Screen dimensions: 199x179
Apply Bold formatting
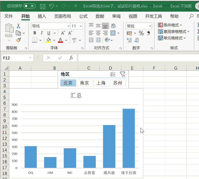35,33
